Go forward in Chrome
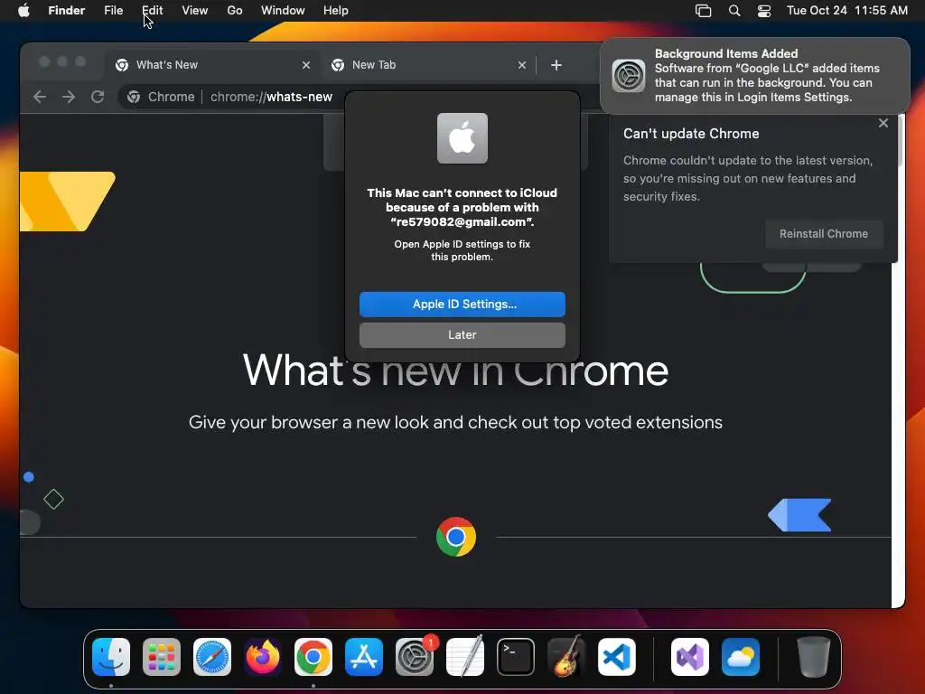The height and width of the screenshot is (694, 925). [69, 97]
